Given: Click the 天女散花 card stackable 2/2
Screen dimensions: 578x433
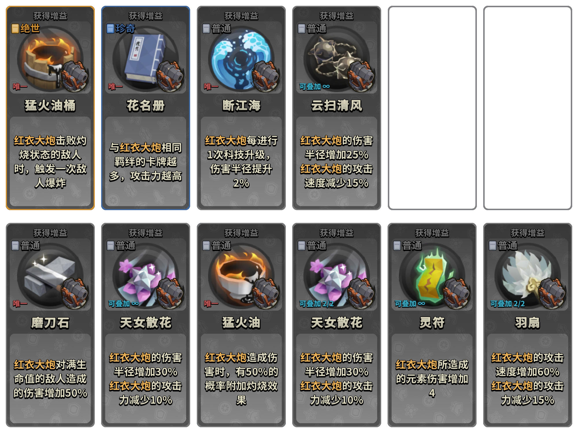Looking at the screenshot, I should click(x=336, y=325).
